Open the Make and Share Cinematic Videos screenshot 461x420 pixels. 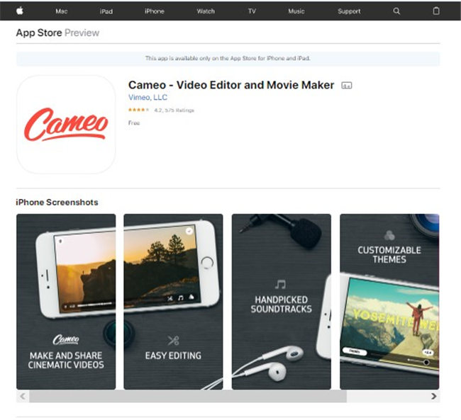tap(66, 302)
